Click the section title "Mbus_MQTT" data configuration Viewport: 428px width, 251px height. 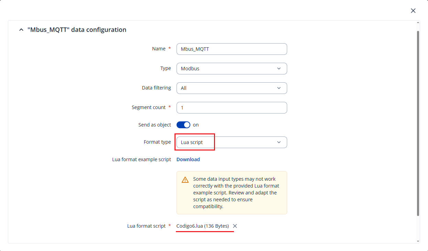click(x=77, y=30)
